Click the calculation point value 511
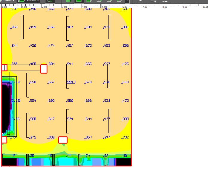The height and width of the screenshot is (169, 208). tap(88, 119)
